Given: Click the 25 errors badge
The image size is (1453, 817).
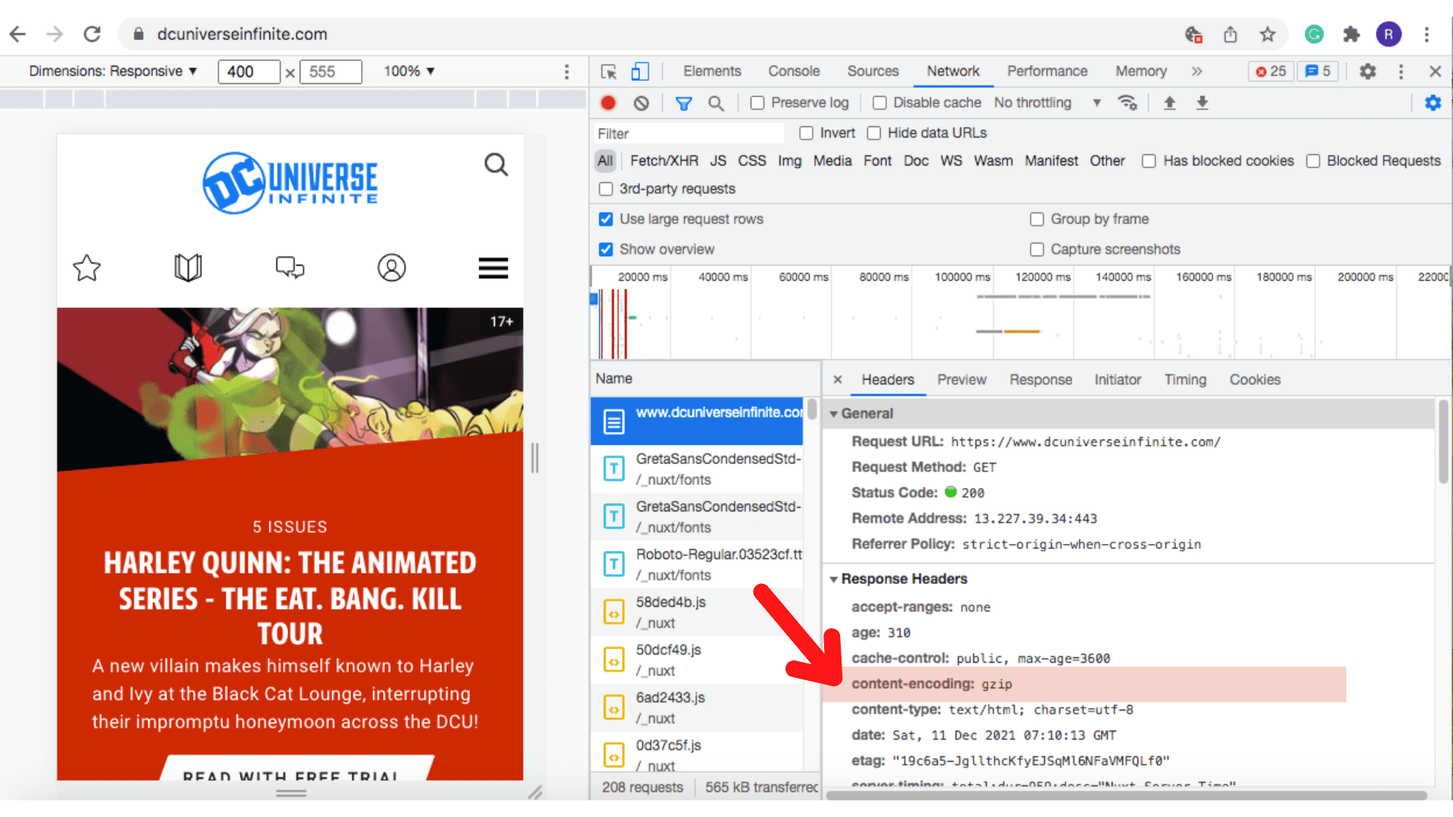Looking at the screenshot, I should (x=1271, y=71).
